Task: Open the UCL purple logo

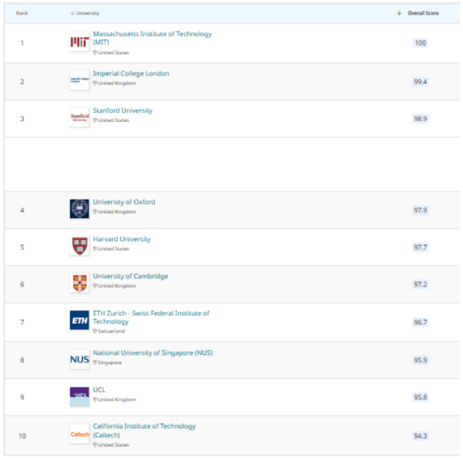Action: pyautogui.click(x=80, y=397)
